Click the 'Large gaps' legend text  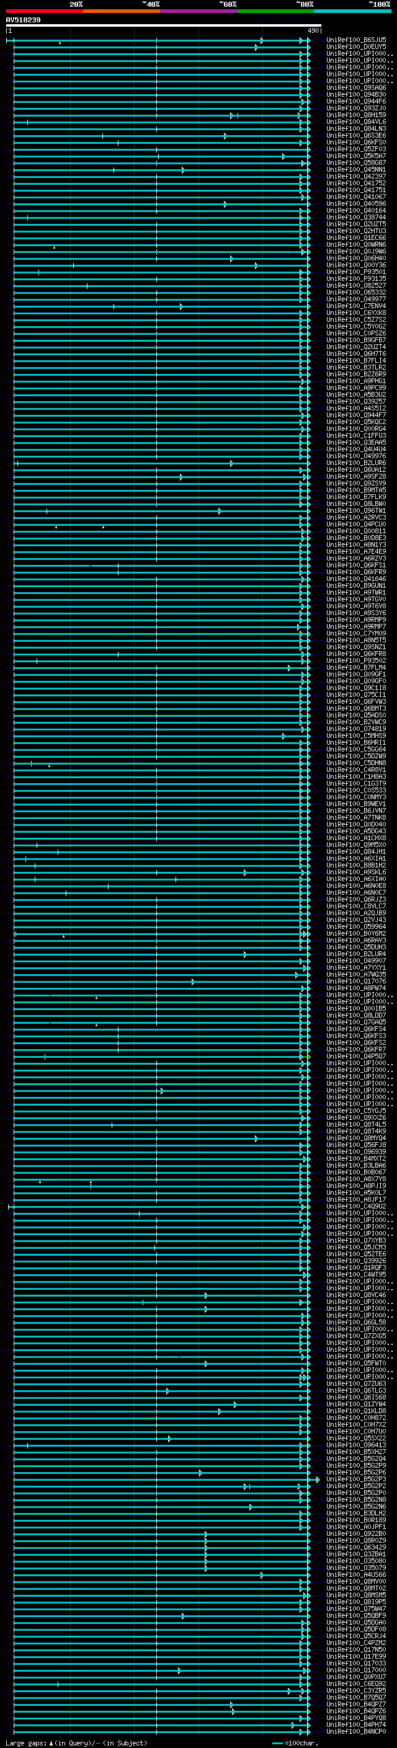point(26,1743)
